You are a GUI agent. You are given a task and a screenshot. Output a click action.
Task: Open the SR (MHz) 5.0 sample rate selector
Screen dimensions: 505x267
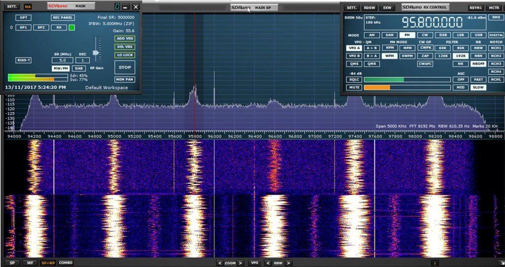pyautogui.click(x=63, y=60)
